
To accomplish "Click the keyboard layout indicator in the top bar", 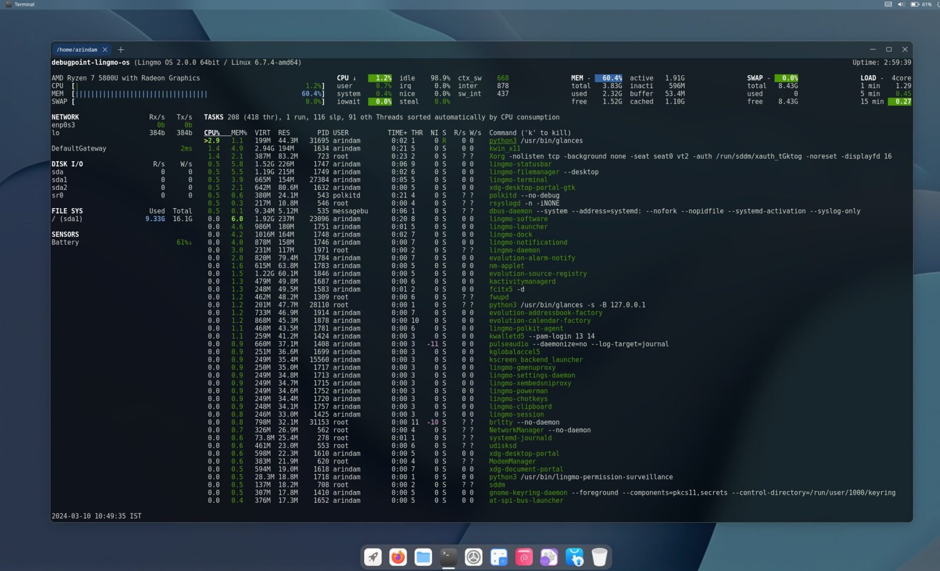I will 888,4.
